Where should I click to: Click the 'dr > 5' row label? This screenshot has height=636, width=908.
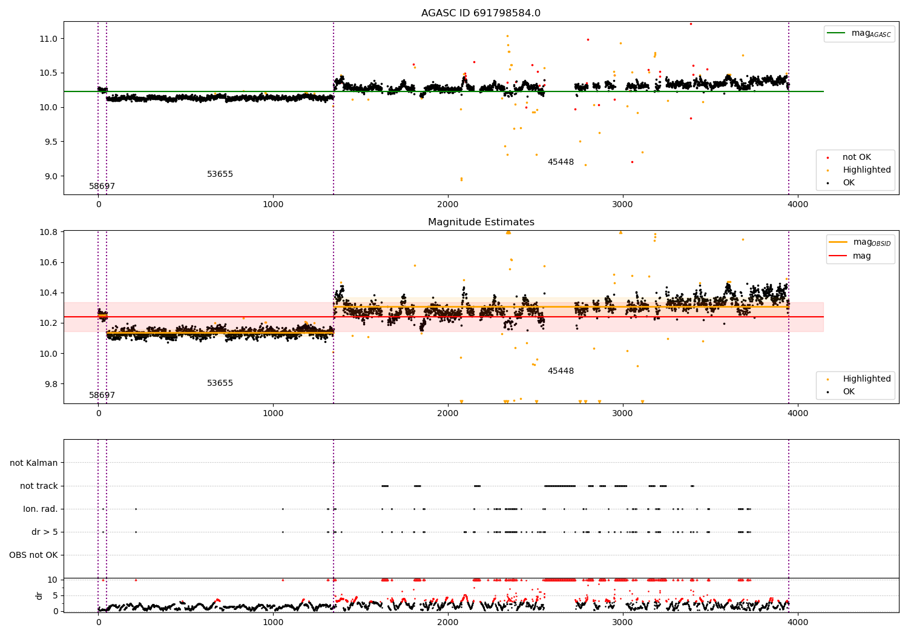(x=45, y=532)
